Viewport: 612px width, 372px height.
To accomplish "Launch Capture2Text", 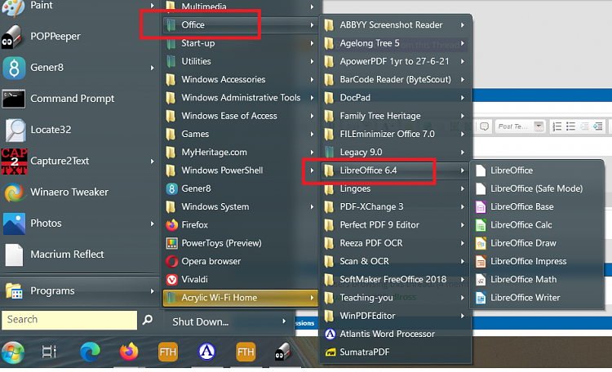I will click(x=78, y=161).
